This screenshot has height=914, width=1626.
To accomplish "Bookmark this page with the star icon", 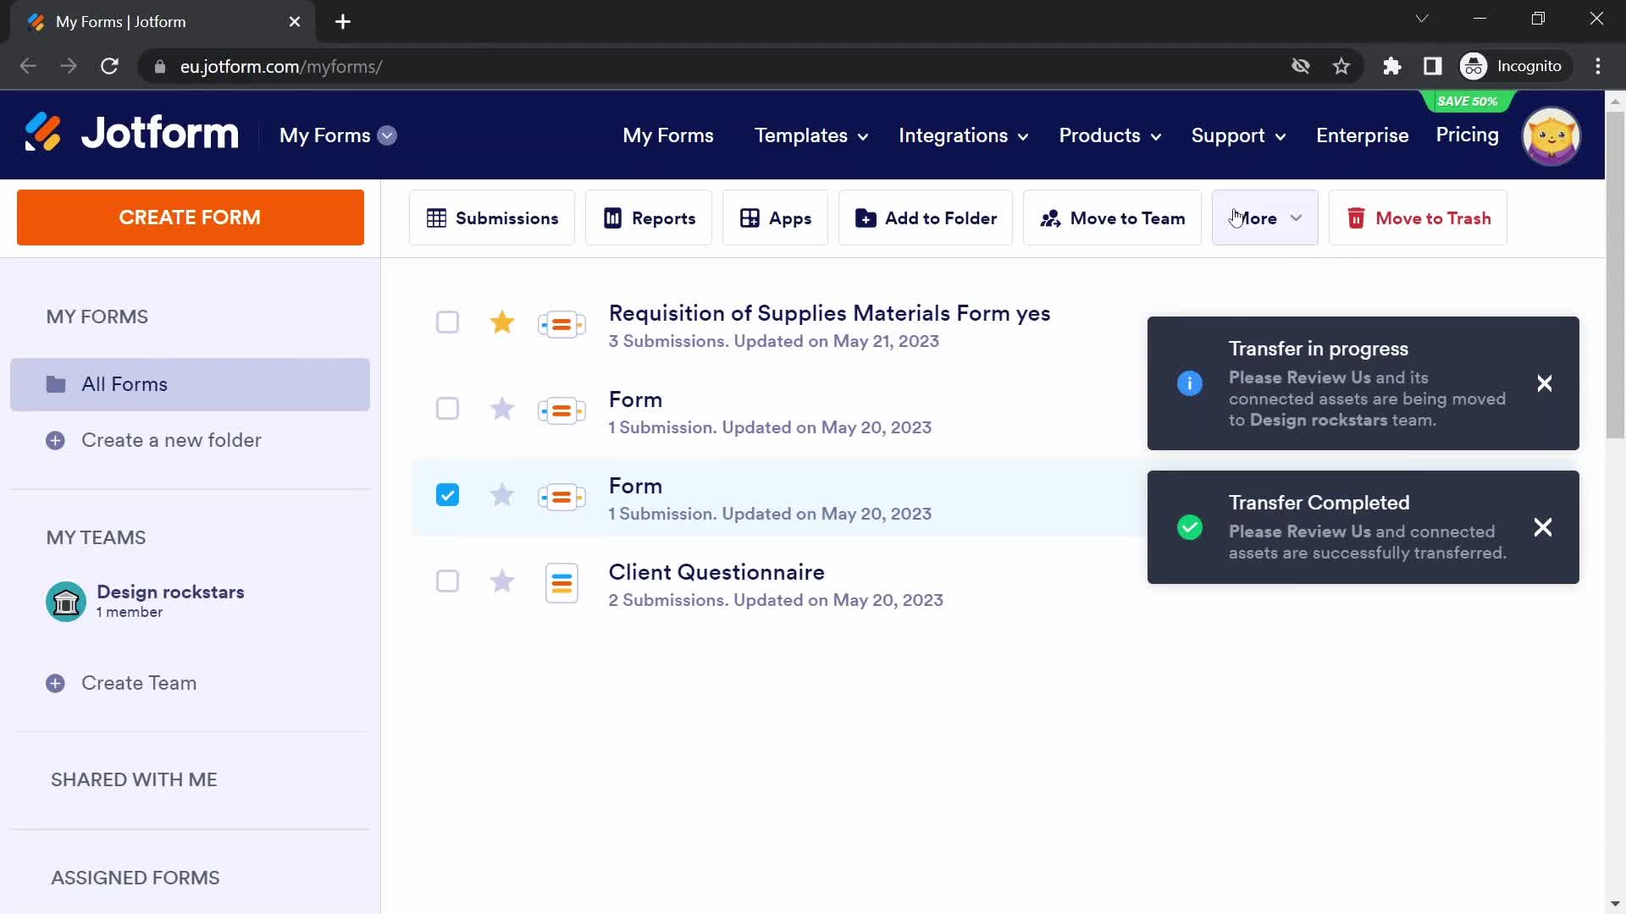I will coord(1341,66).
